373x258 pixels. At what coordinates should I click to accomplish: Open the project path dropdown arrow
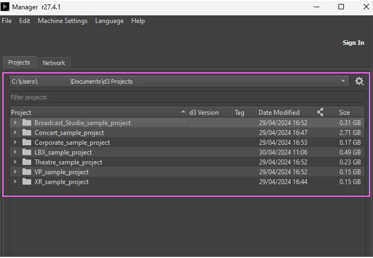(x=343, y=81)
